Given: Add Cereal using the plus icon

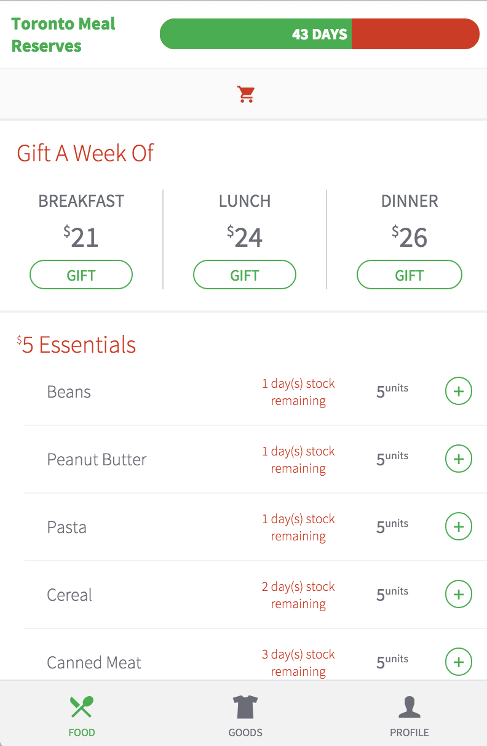Looking at the screenshot, I should (458, 595).
